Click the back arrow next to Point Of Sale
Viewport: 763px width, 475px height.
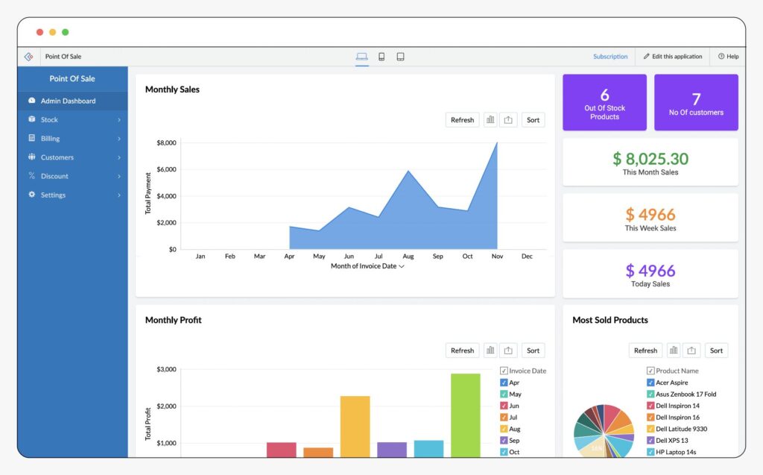[x=28, y=56]
